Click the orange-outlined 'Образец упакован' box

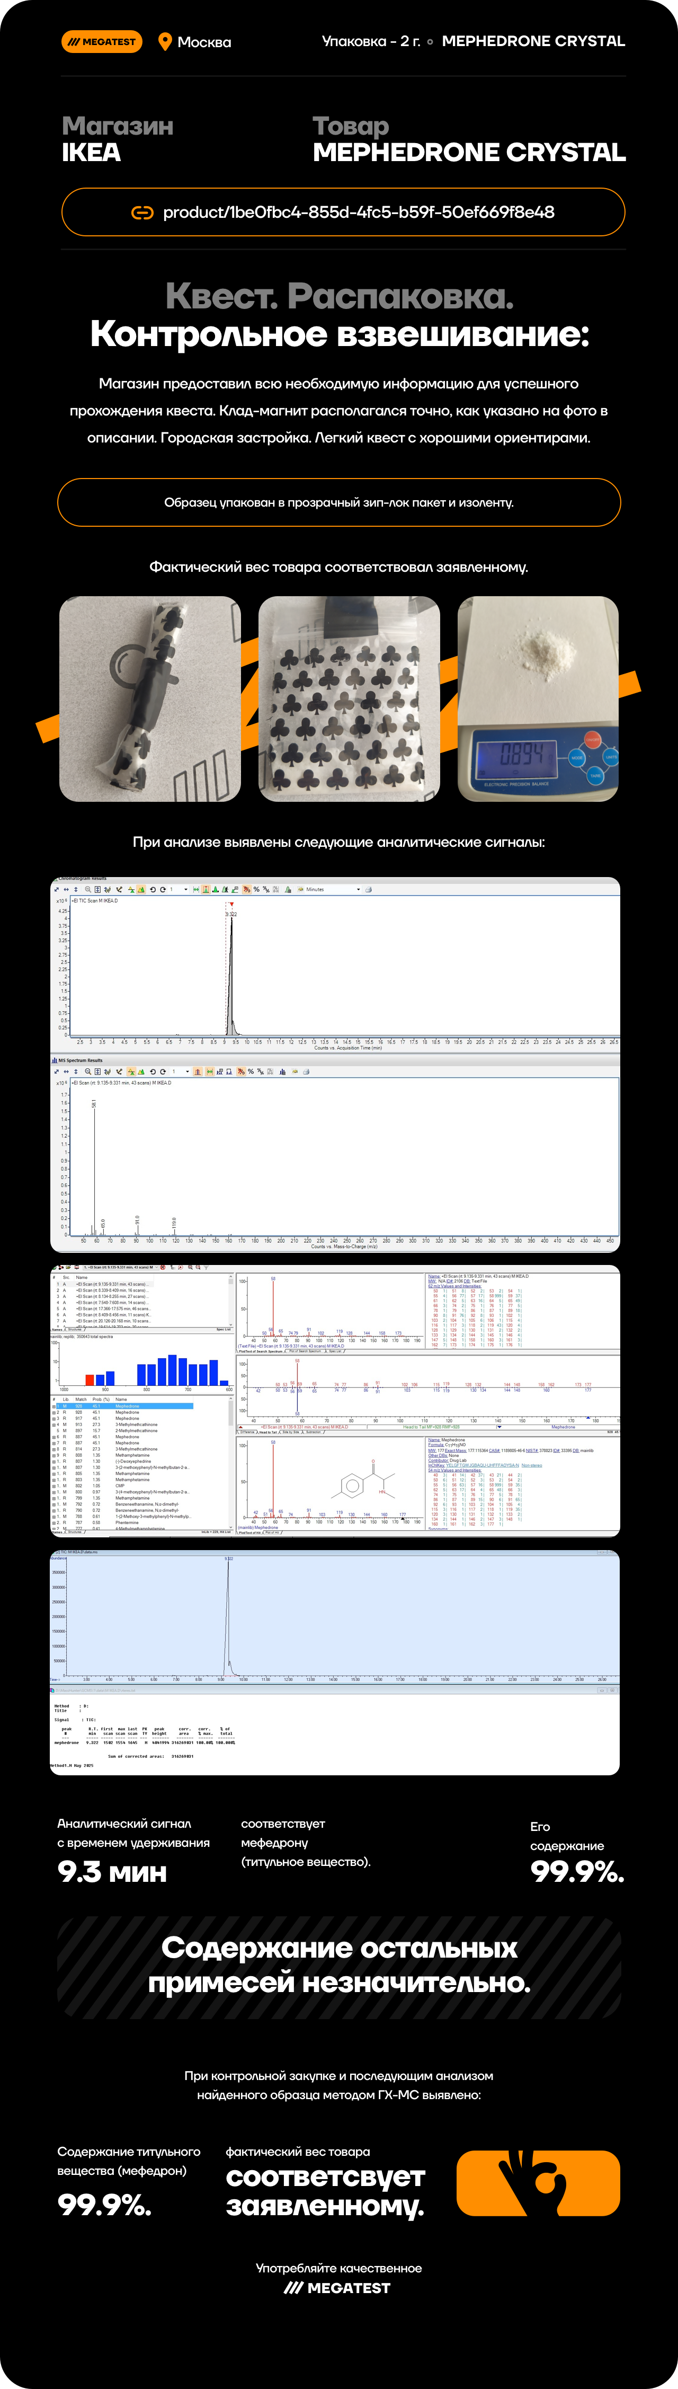(338, 502)
